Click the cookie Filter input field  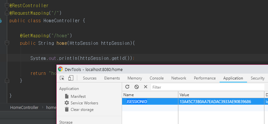pyautogui.click(x=208, y=87)
